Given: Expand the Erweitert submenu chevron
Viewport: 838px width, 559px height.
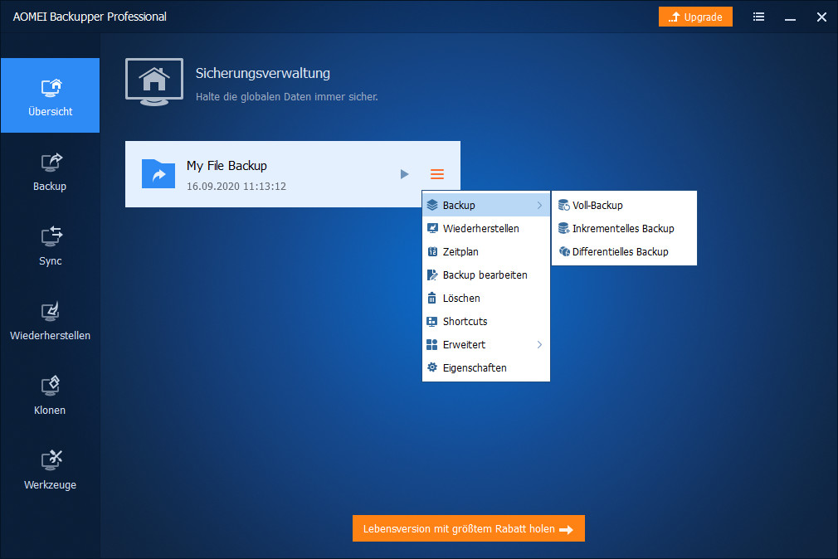Looking at the screenshot, I should [x=540, y=345].
